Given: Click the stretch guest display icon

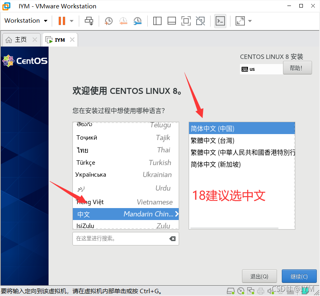Looking at the screenshot, I should (240, 21).
